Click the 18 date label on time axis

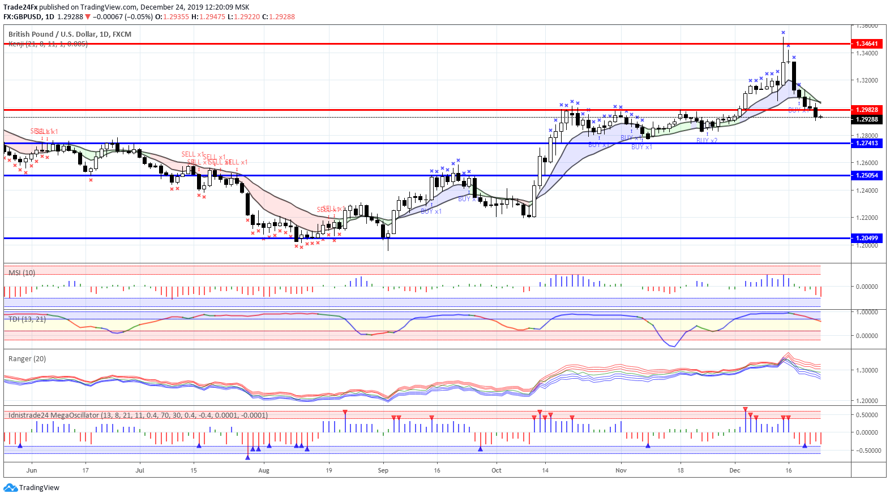point(681,470)
